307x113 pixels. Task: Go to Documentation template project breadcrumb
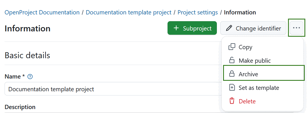[x=128, y=12]
